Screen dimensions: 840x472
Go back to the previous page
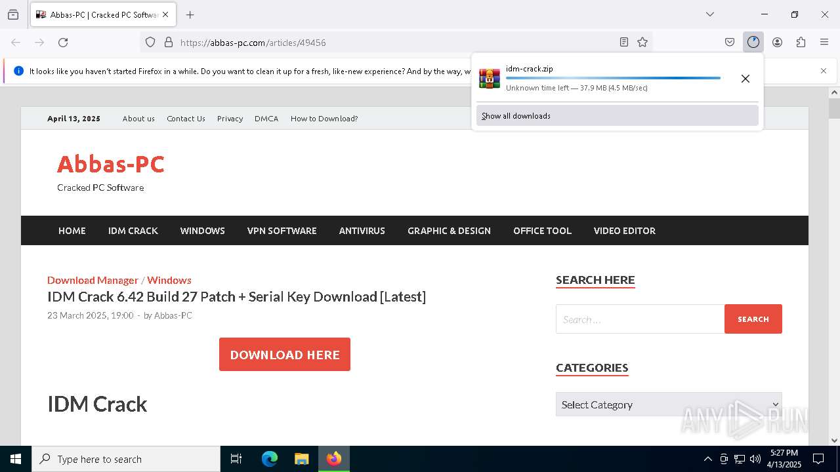pos(16,42)
